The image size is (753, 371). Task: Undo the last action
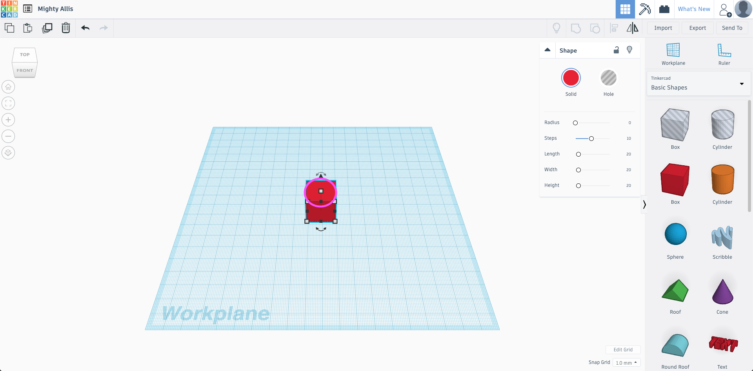pos(85,28)
